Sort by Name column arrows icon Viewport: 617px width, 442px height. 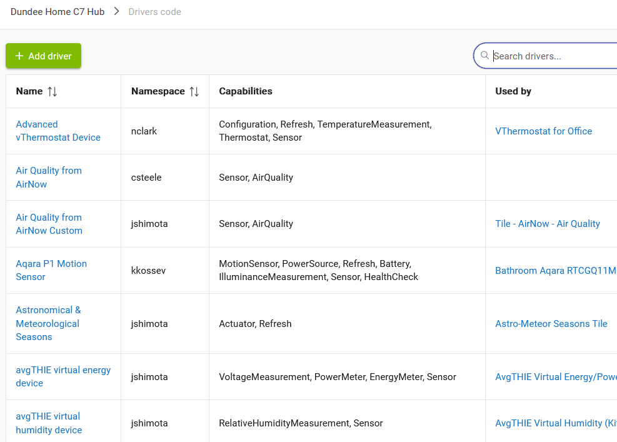(x=53, y=91)
